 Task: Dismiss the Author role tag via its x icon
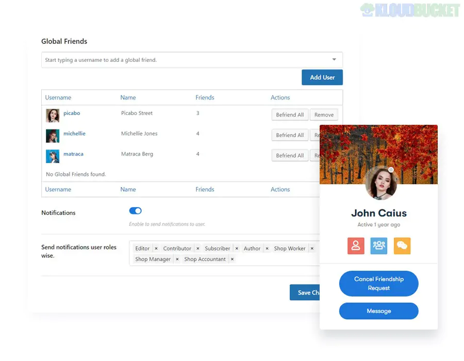(x=267, y=248)
